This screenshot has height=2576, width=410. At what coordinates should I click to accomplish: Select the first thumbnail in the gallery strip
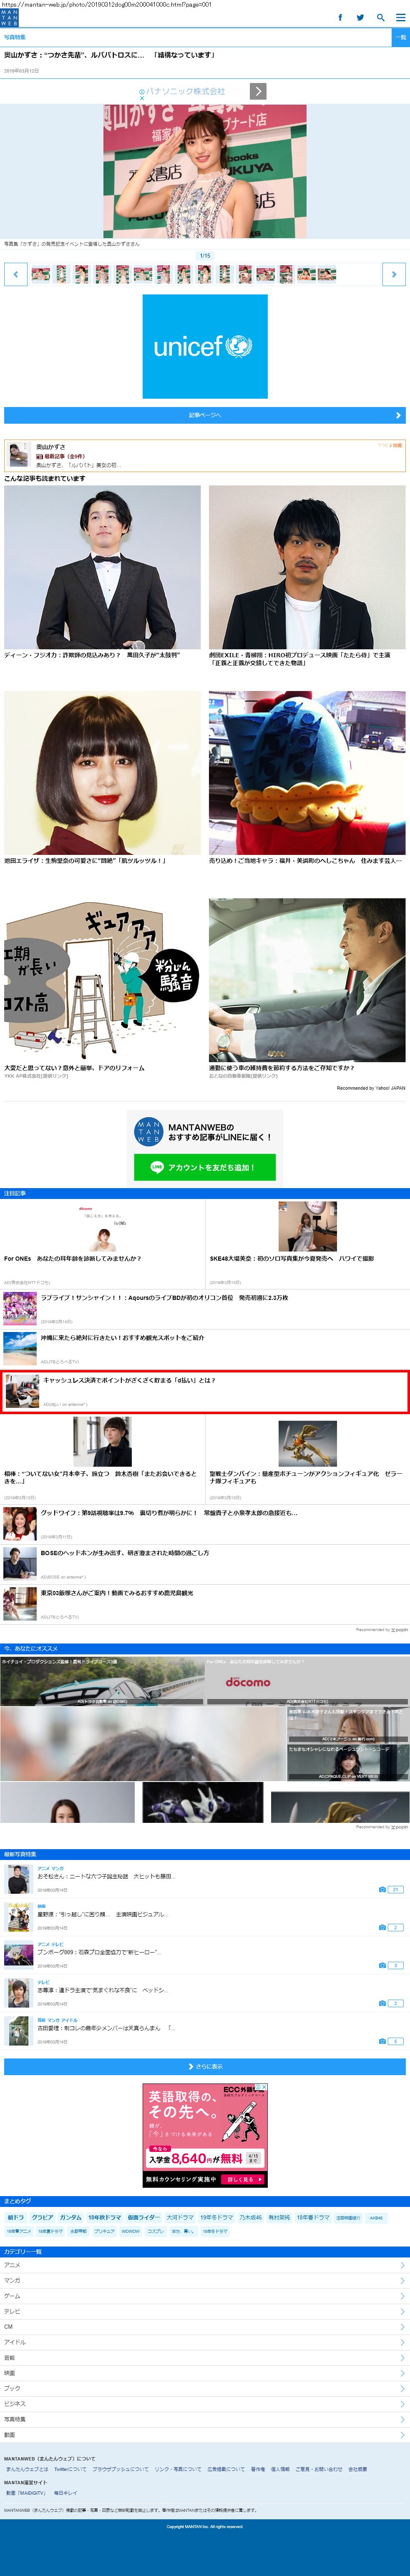point(41,274)
